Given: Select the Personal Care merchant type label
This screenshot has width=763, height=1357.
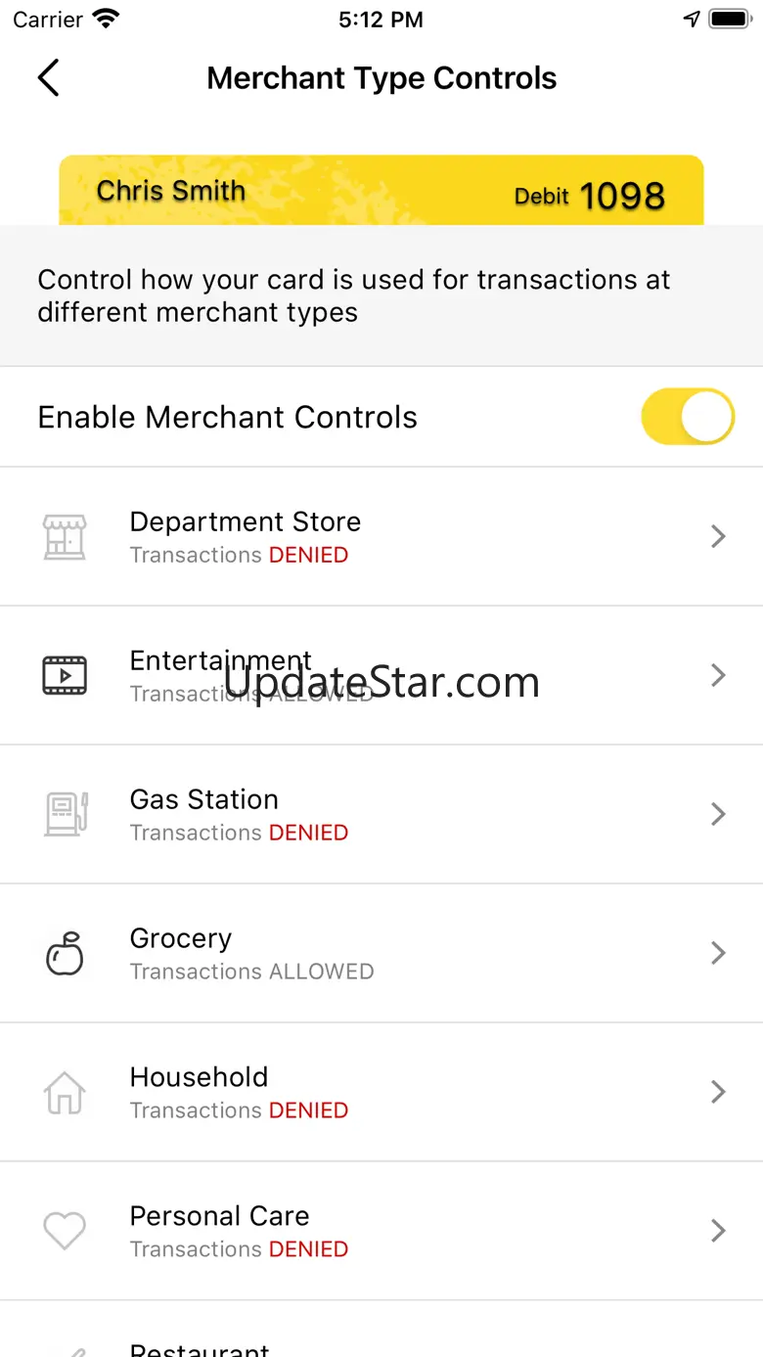Looking at the screenshot, I should (x=219, y=1216).
